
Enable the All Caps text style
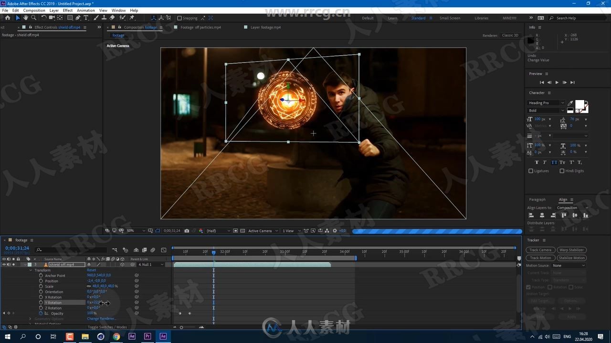coord(554,162)
